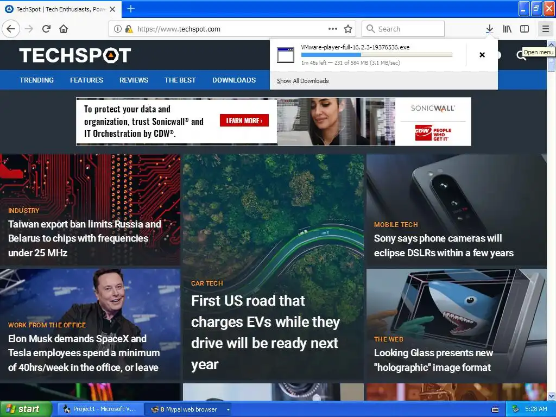Open the Library toolbar icon

pos(507,29)
